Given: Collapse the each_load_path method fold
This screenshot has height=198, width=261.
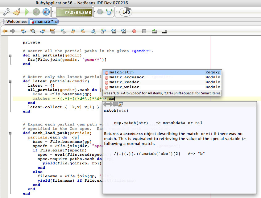Looking at the screenshot, I should tap(10, 133).
